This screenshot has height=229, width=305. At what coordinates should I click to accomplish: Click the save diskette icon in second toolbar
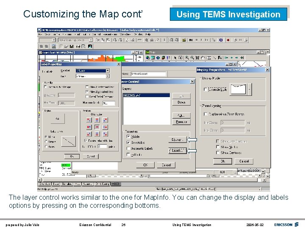tap(72, 46)
